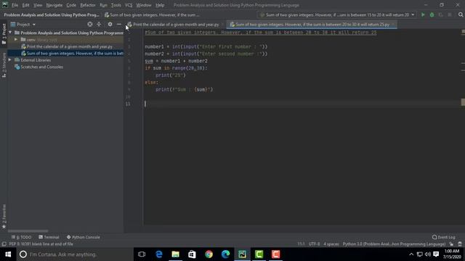The width and height of the screenshot is (465, 261).
Task: Click the PyCharm icon on the taskbar
Action: pyautogui.click(x=242, y=254)
